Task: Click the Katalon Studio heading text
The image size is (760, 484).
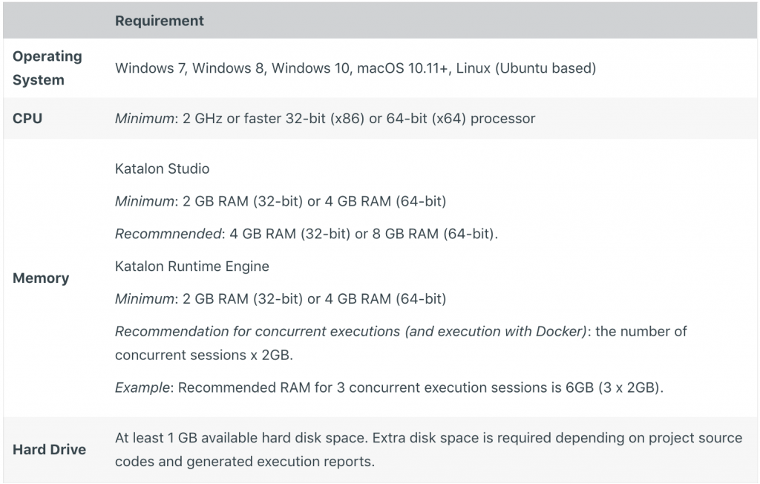Action: (162, 169)
